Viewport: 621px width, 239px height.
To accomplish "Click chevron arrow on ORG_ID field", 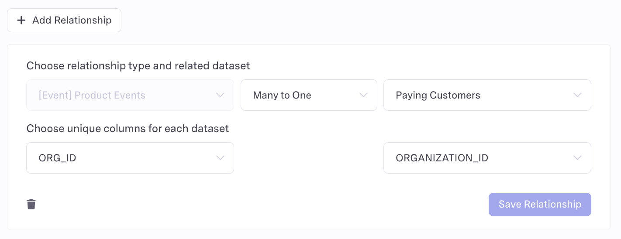I will 220,158.
